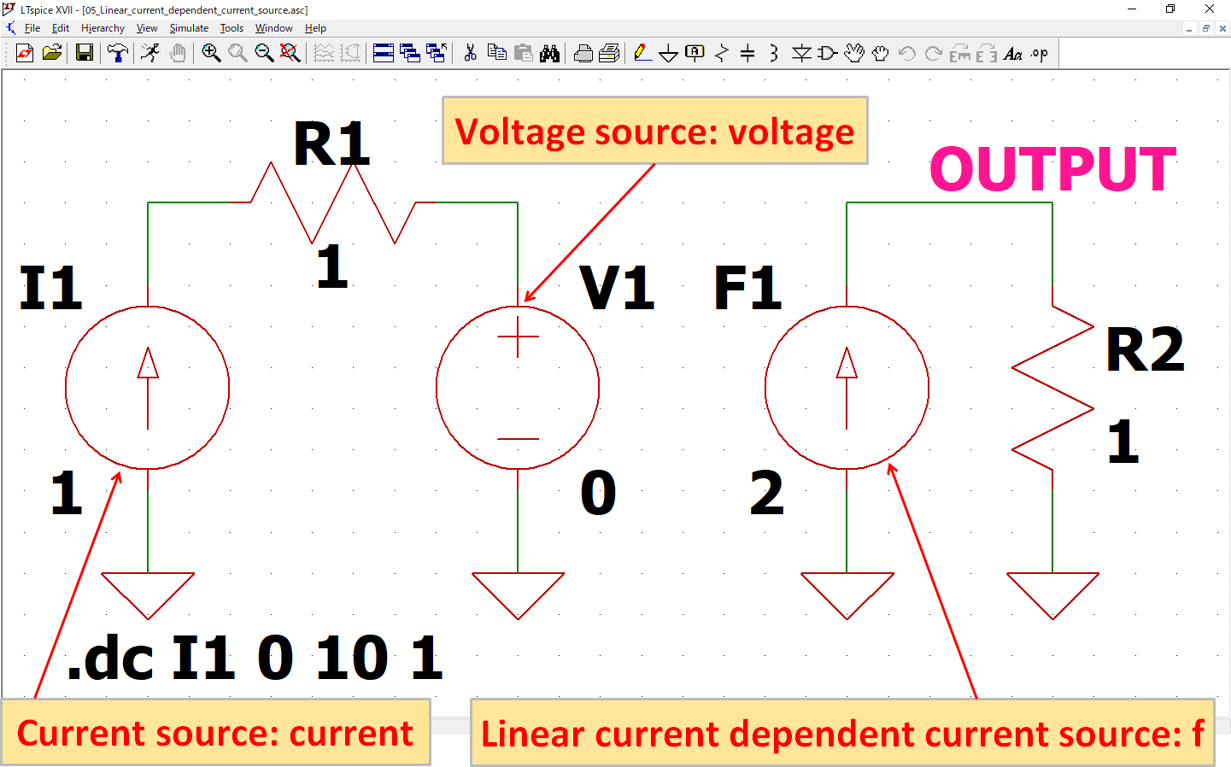Viewport: 1231px width, 767px height.
Task: Select the Move open-hand tool
Action: tap(854, 53)
